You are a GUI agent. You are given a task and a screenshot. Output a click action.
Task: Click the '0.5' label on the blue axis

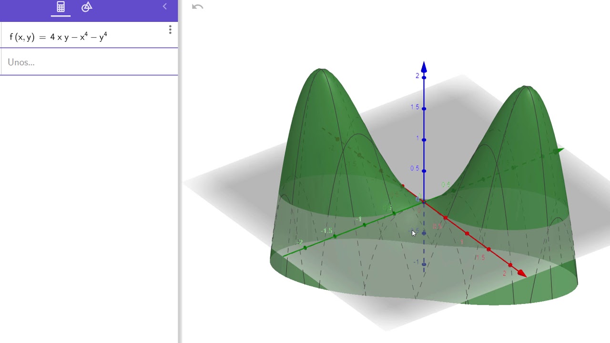(x=415, y=168)
